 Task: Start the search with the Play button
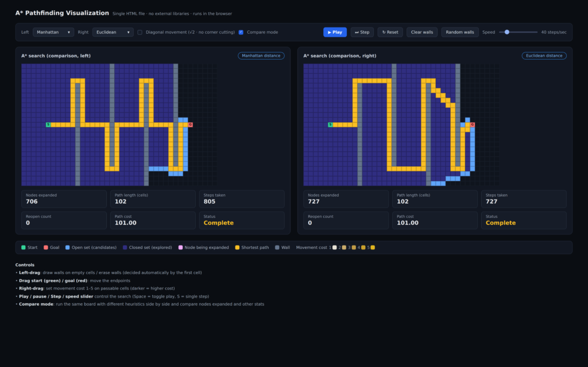click(x=335, y=32)
